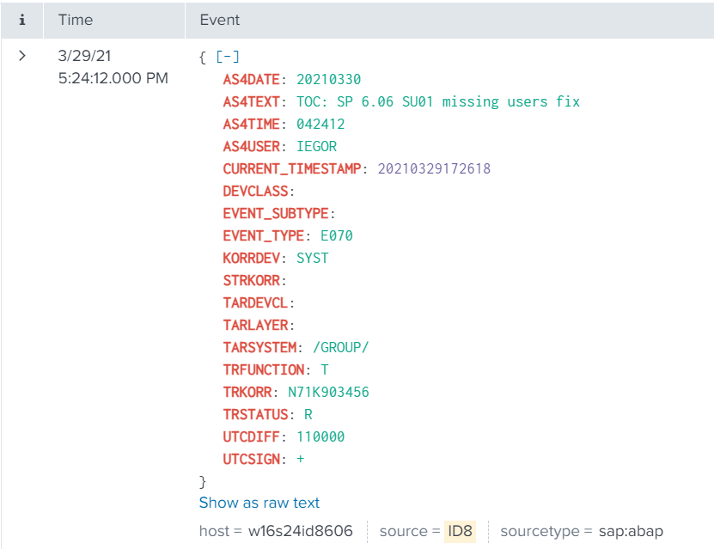Select AS4DATE value 20210330

[x=328, y=79]
